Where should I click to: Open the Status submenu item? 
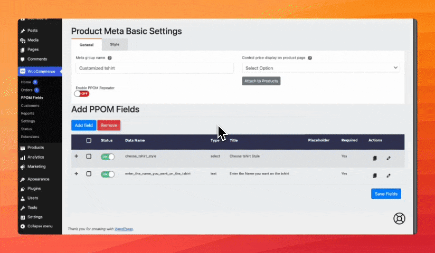[x=26, y=129]
